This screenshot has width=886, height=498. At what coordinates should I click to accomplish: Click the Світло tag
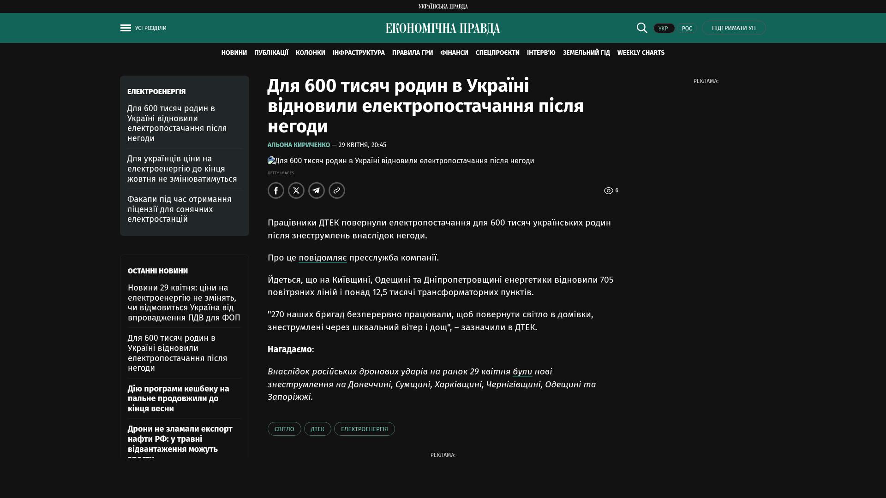pos(284,429)
